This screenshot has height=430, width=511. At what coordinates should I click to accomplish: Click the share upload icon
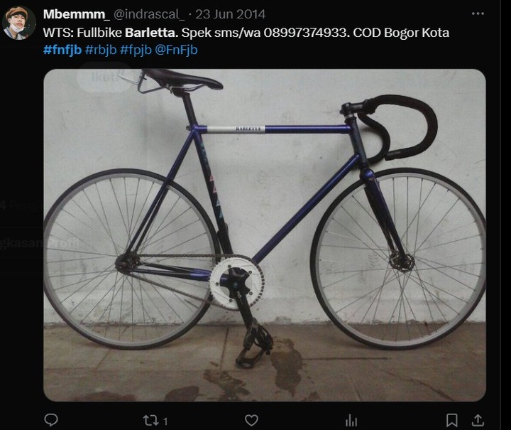click(478, 420)
